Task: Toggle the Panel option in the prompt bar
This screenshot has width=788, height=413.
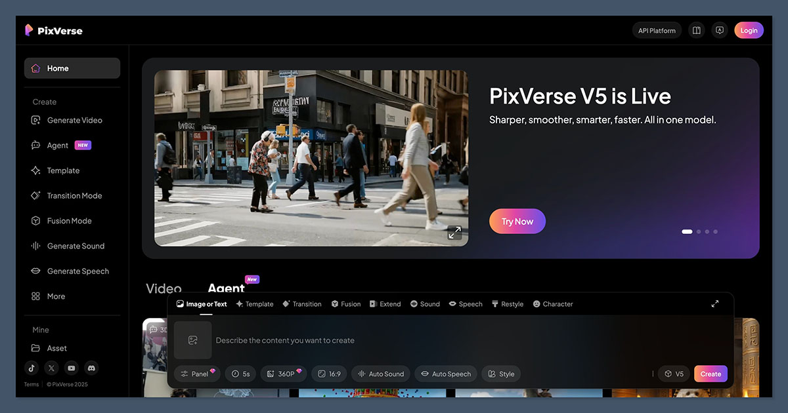Action: click(197, 374)
